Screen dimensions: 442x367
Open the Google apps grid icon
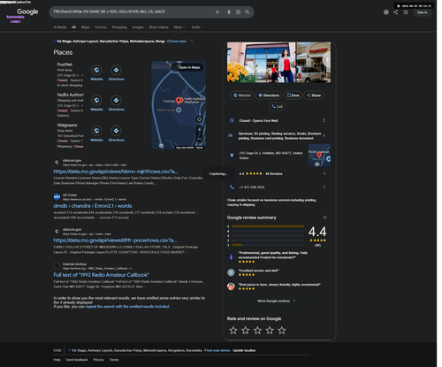406,12
